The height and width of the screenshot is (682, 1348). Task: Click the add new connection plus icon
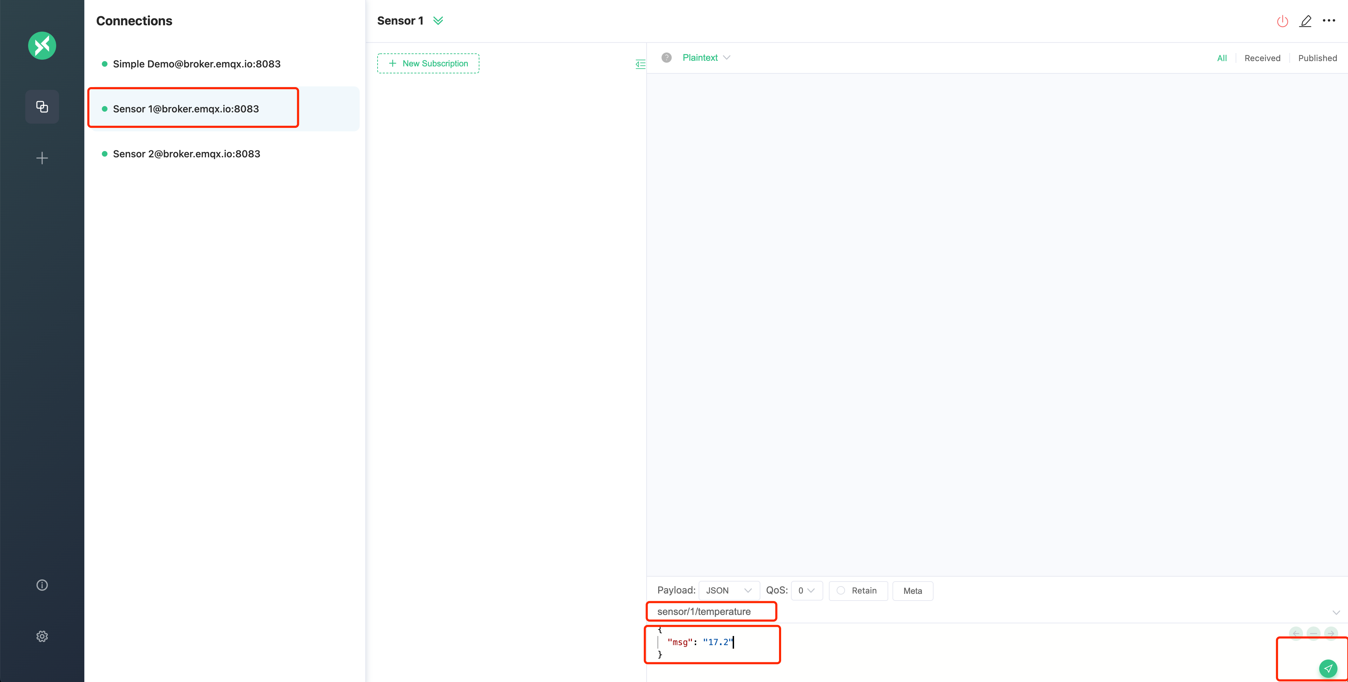[42, 157]
